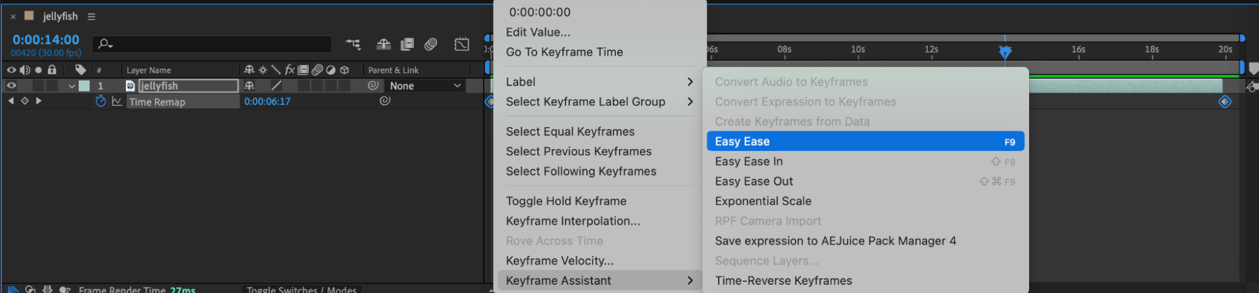Open the Graph Editor
1259x293 pixels.
point(462,44)
